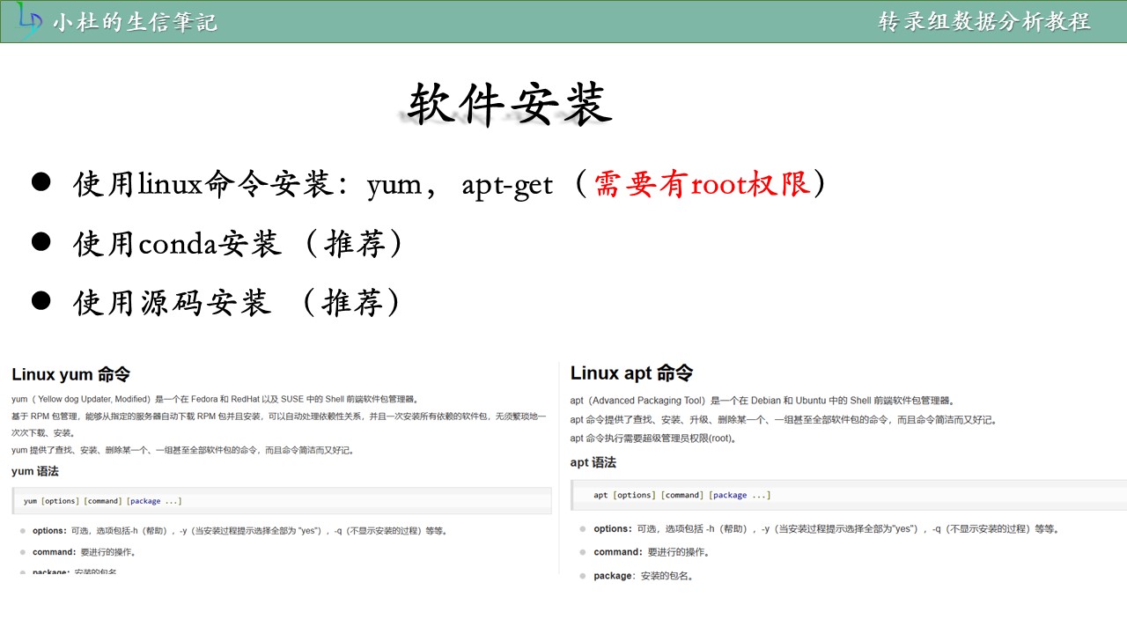This screenshot has height=634, width=1127.
Task: Click the red text 需要有root权限
Action: [x=702, y=184]
